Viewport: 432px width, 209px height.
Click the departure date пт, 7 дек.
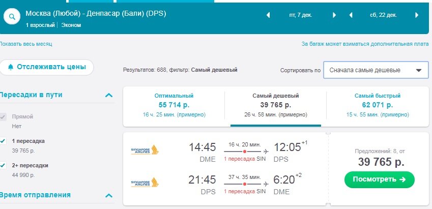coord(301,15)
